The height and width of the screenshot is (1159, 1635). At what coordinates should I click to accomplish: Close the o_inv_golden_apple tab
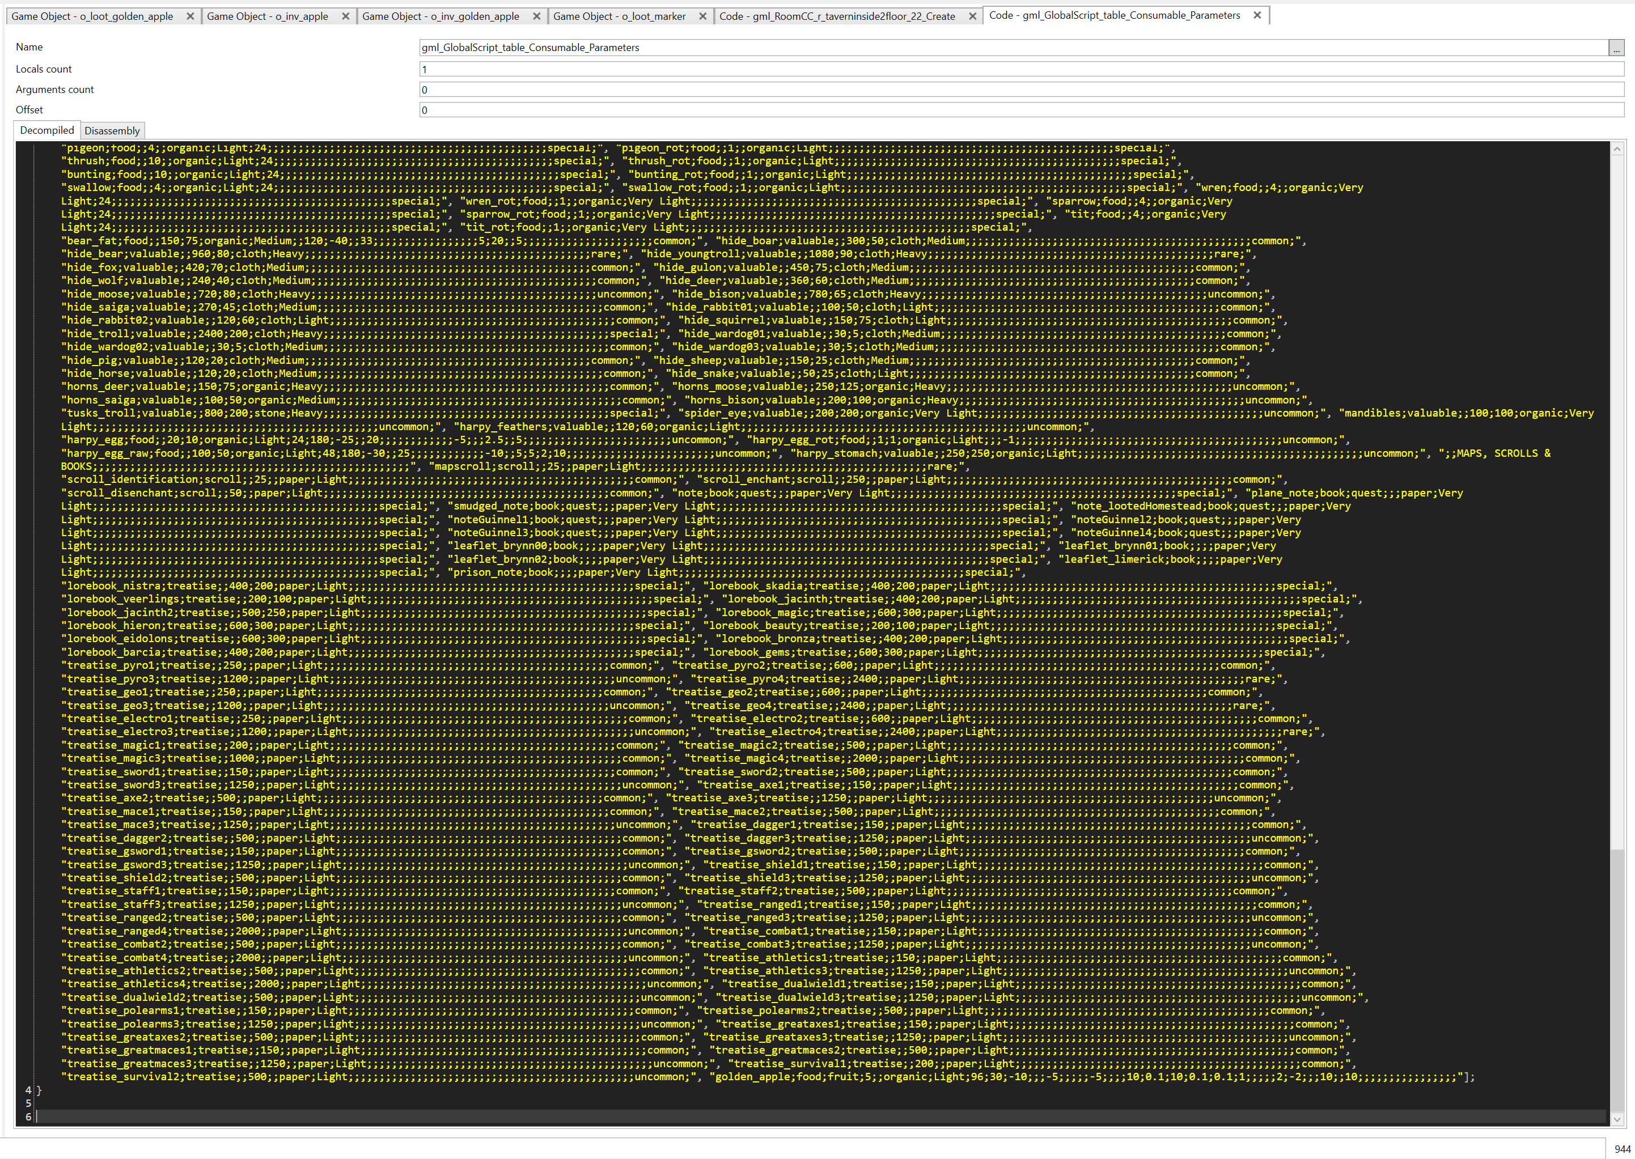pos(536,16)
